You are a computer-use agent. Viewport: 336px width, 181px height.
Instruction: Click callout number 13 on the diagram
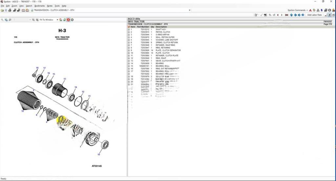click(65, 79)
